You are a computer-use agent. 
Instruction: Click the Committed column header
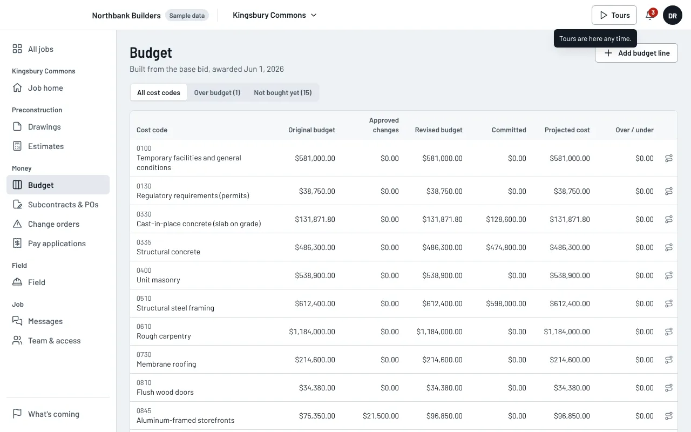pyautogui.click(x=509, y=130)
